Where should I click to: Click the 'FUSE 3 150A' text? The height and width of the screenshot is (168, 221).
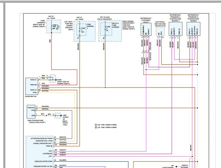[55, 26]
